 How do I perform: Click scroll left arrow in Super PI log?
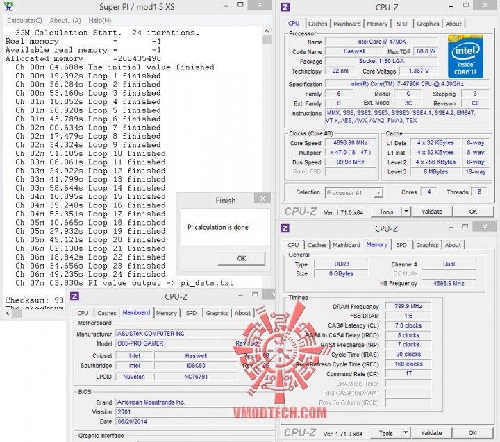pos(8,313)
